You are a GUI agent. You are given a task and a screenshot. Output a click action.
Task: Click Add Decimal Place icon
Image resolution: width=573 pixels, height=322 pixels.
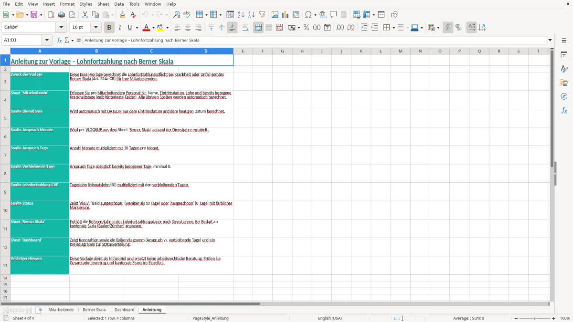(340, 28)
